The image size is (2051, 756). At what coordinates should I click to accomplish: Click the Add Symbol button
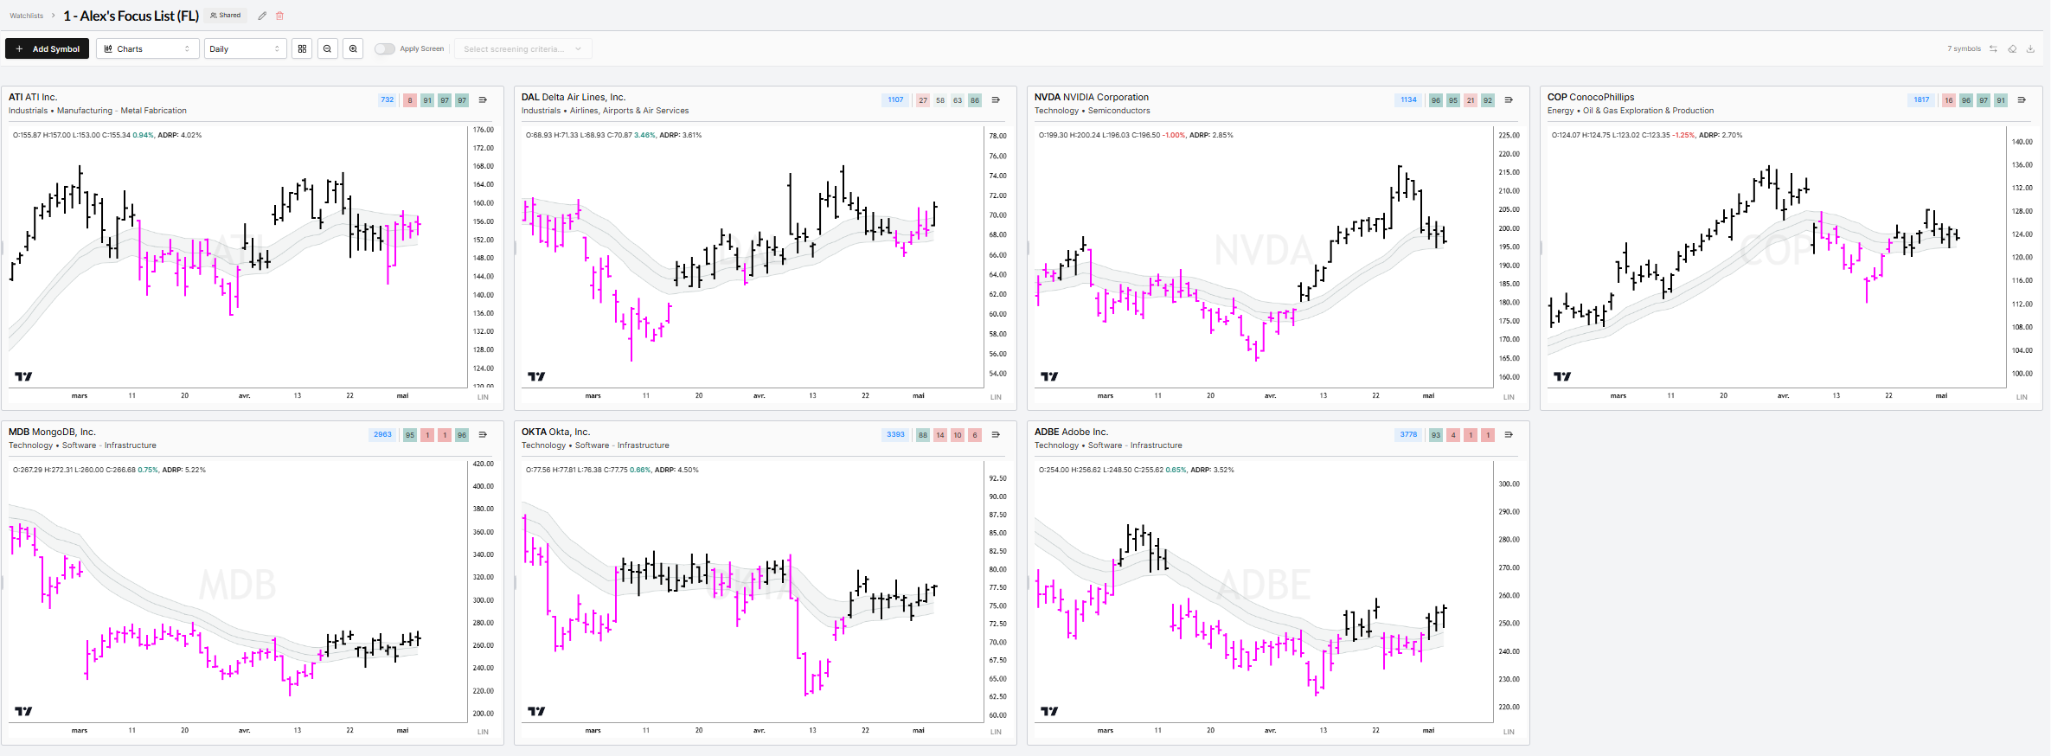click(x=47, y=49)
